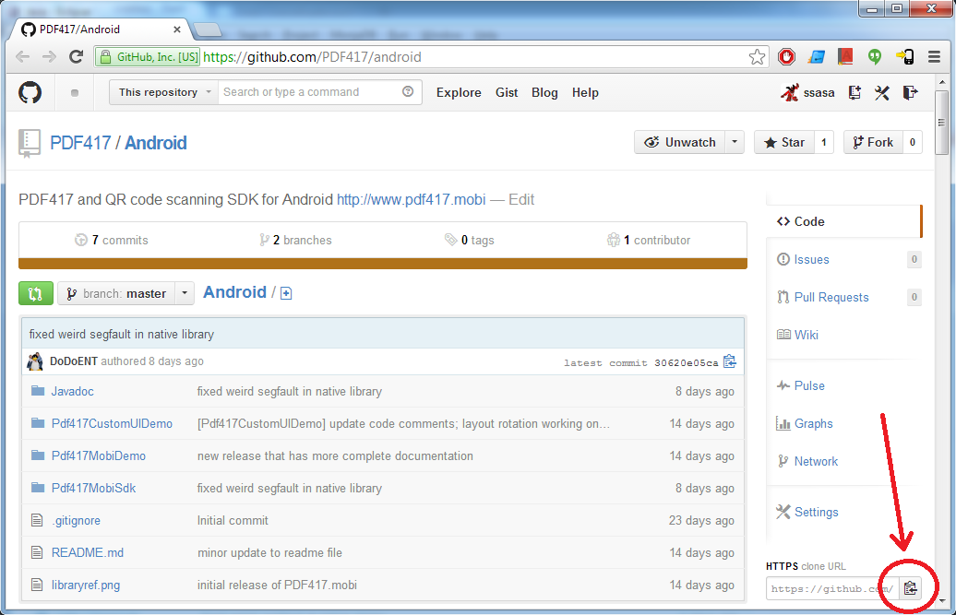Screen dimensions: 956x615
Task: Edit the repository description
Action: (521, 200)
